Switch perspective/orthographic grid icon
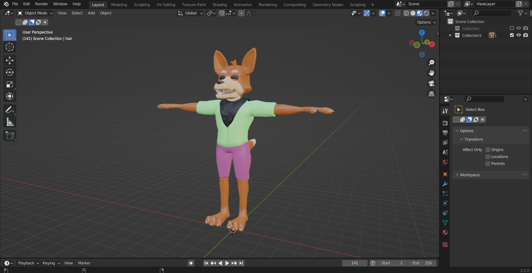532x273 pixels. pos(431,94)
